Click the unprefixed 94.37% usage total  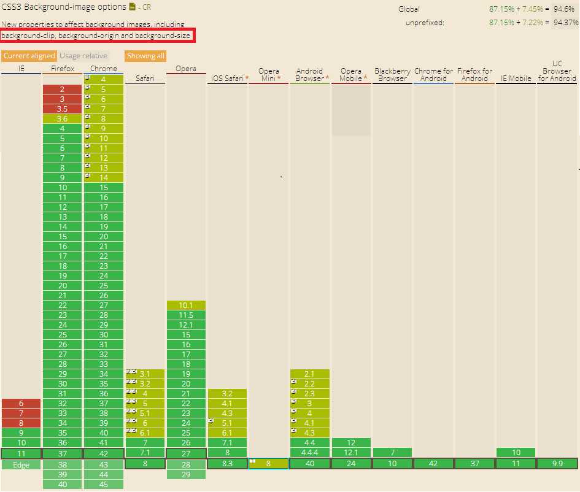[565, 23]
